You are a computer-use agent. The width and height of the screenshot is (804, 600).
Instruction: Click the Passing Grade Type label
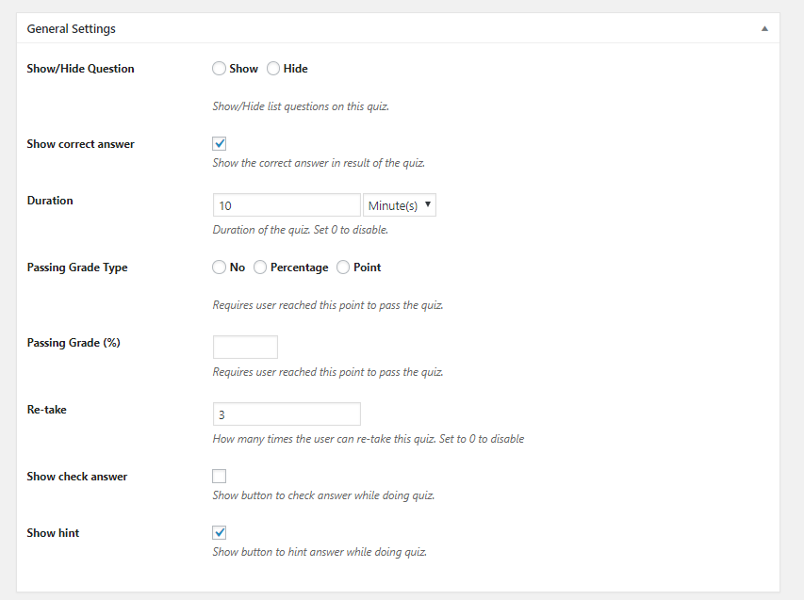coord(77,268)
